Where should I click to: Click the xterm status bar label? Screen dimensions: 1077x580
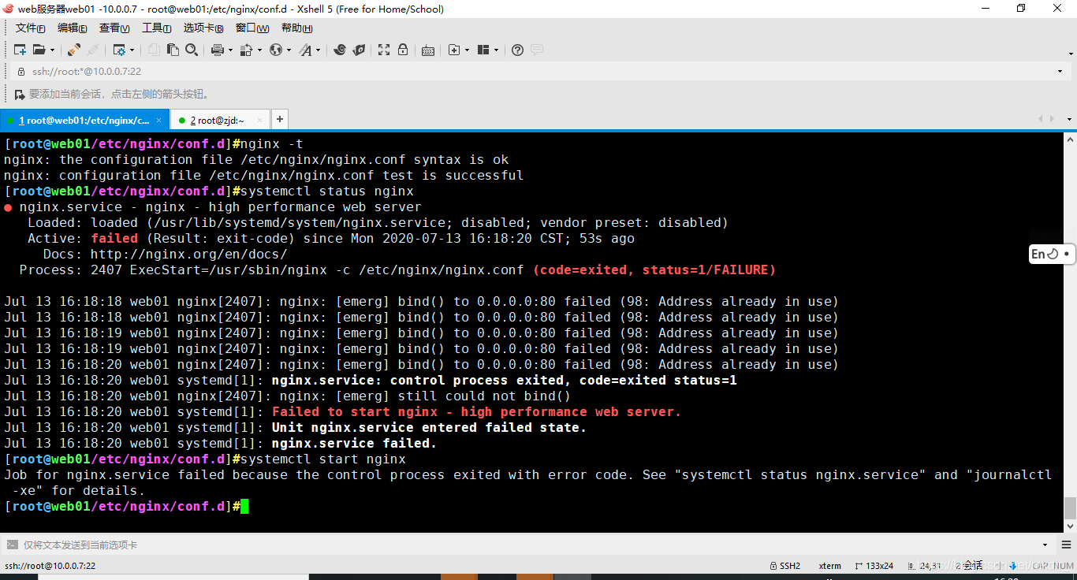[830, 566]
